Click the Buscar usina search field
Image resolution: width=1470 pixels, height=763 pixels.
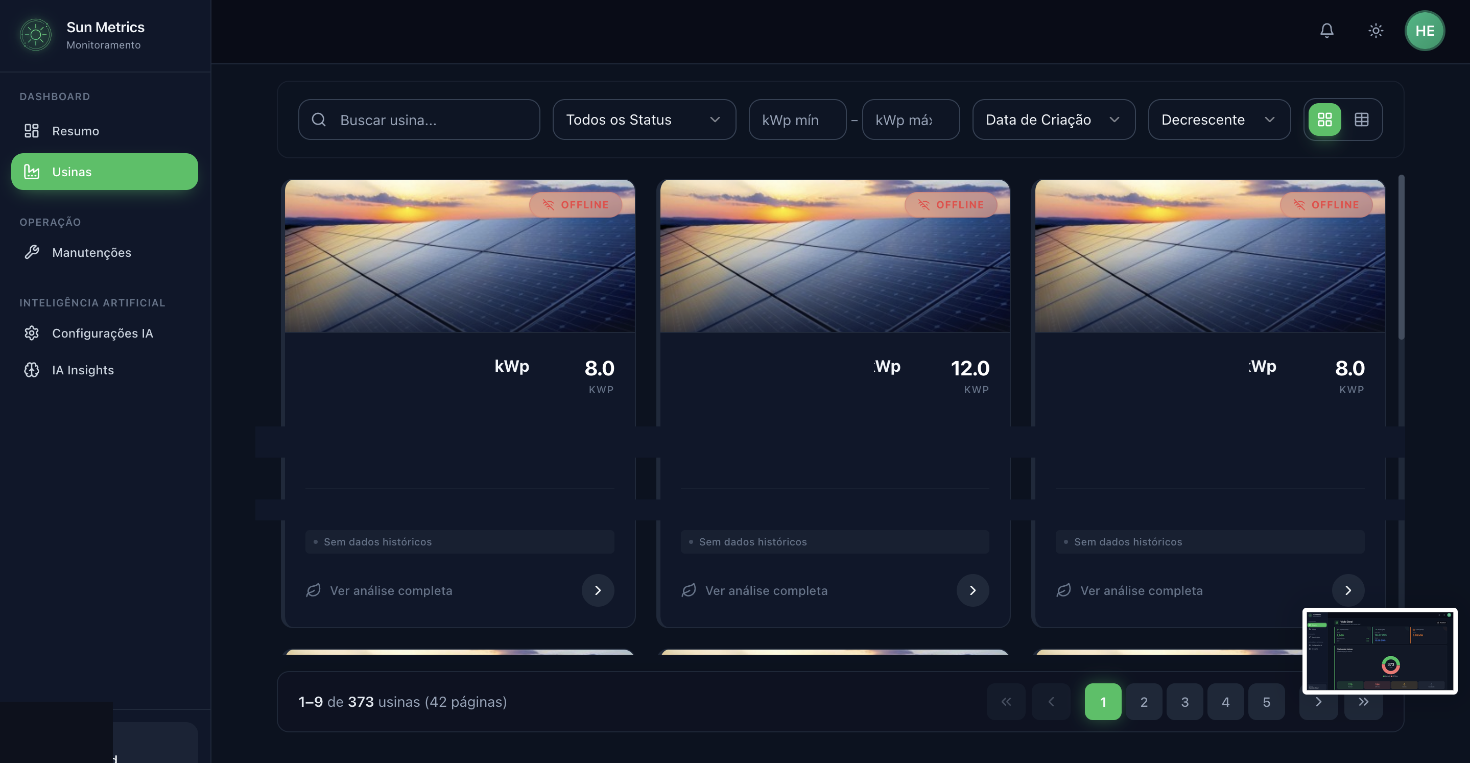point(419,120)
